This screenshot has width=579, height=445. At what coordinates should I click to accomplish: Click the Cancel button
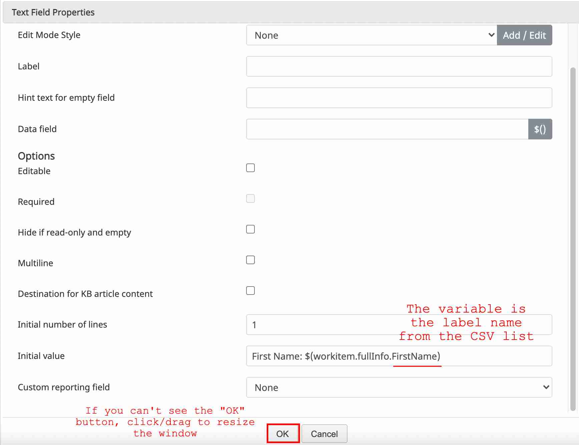click(324, 434)
